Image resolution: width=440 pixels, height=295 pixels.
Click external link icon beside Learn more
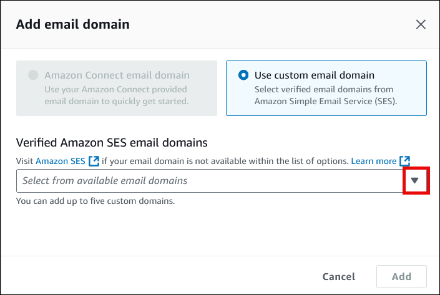405,161
